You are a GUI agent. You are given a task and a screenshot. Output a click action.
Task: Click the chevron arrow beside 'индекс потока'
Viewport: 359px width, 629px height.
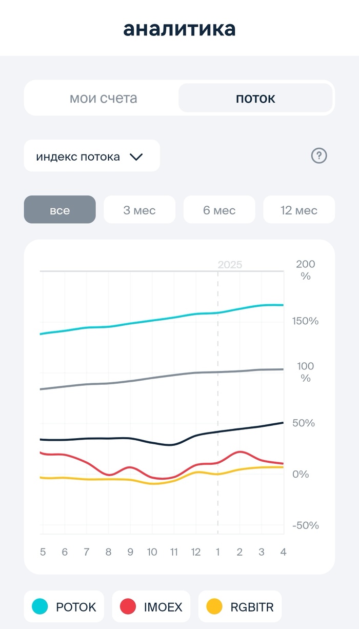[x=136, y=156]
